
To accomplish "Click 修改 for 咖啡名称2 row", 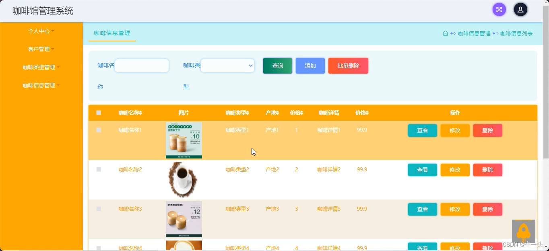I will (x=455, y=170).
